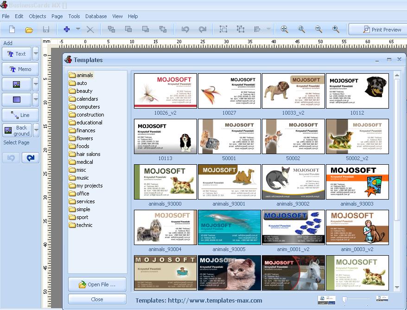Click the templates list vertical scrollbar
This screenshot has width=407, height=310.
[x=397, y=150]
